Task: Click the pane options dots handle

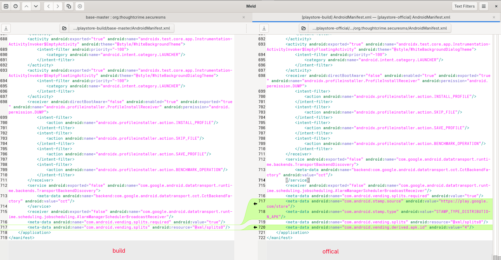Action: pos(246,28)
